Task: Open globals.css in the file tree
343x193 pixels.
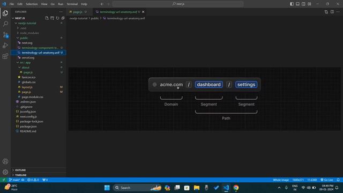Action: pyautogui.click(x=28, y=82)
